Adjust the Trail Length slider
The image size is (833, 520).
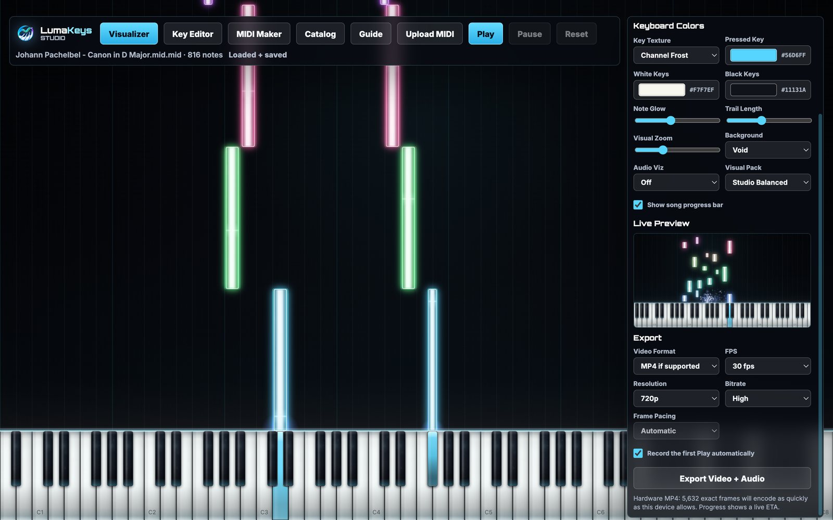[x=768, y=121]
